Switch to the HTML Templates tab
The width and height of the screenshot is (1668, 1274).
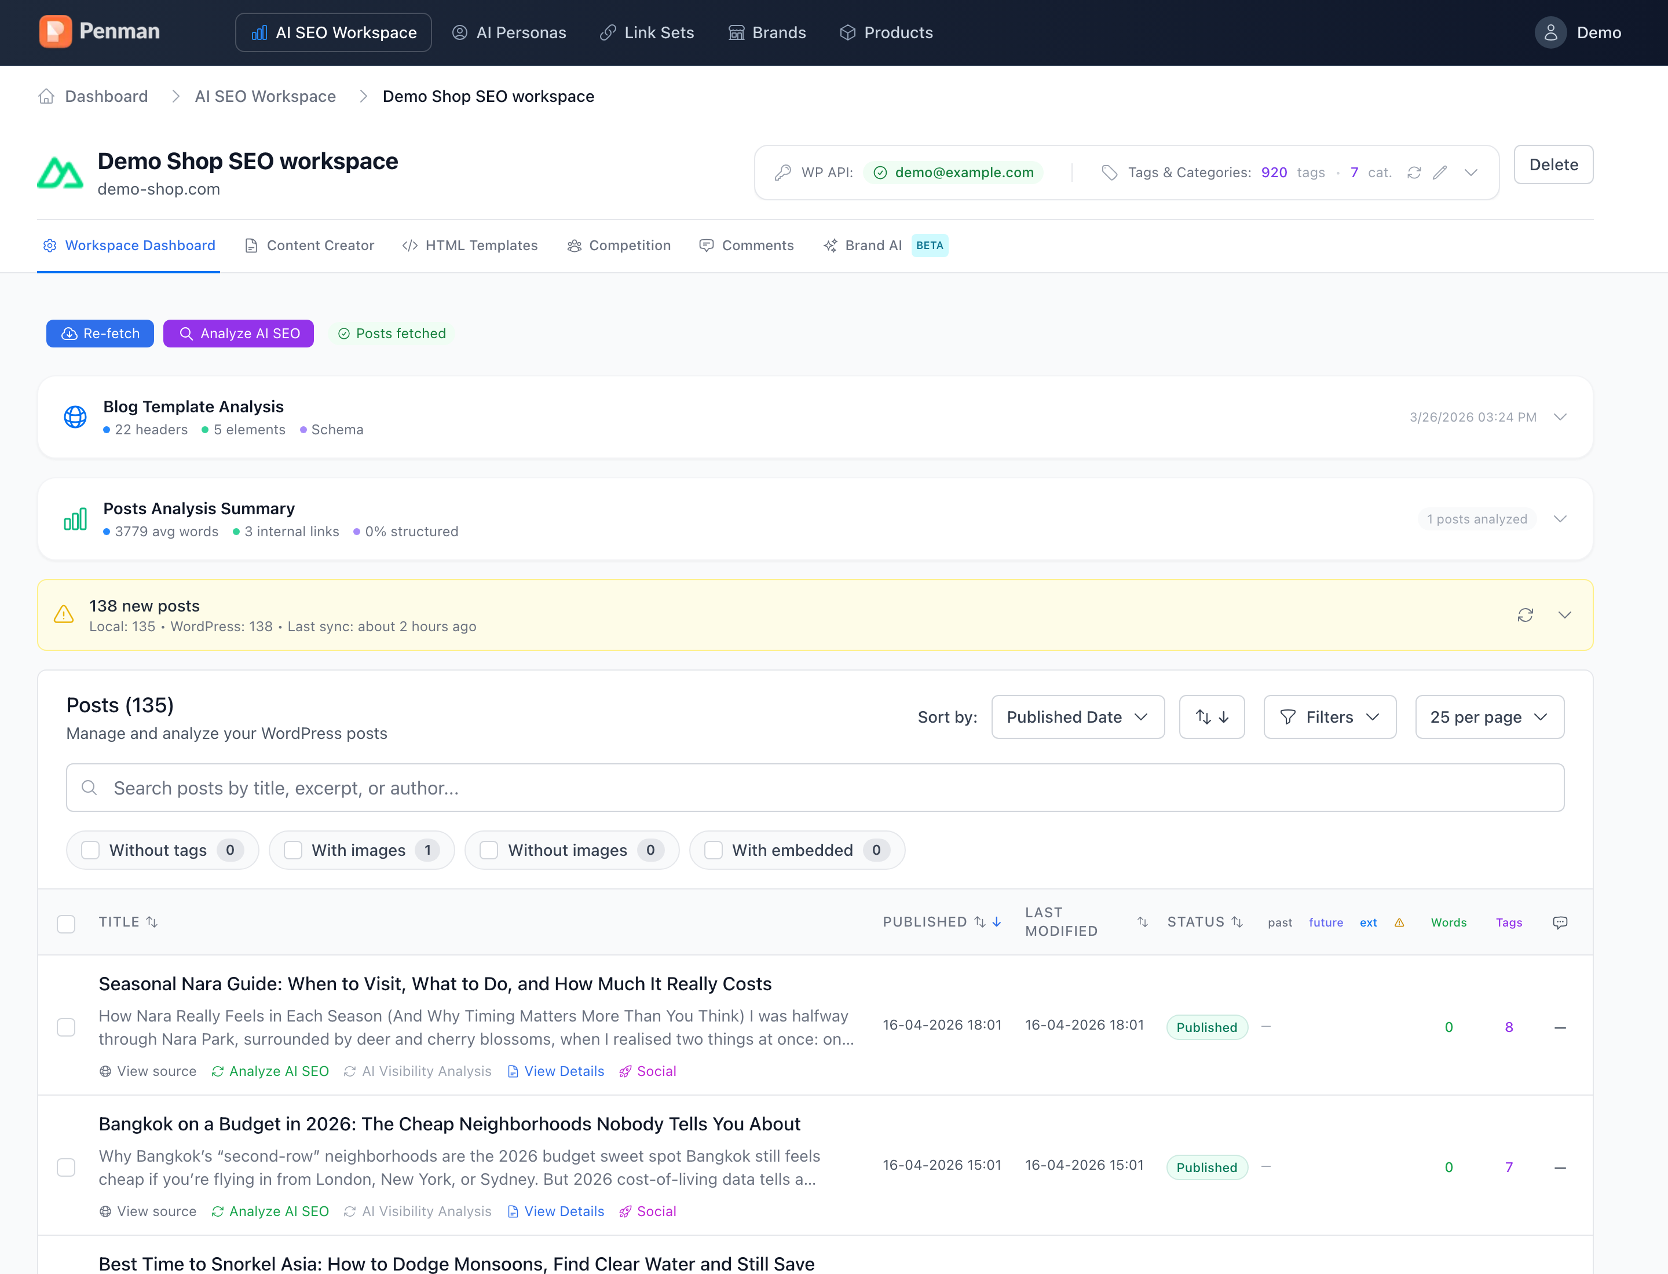click(470, 246)
